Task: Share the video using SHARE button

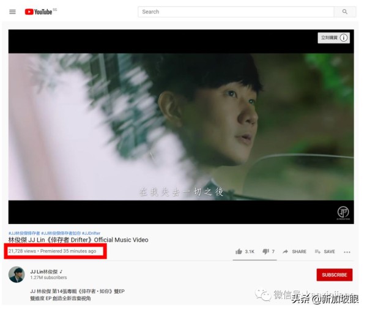Action: coord(295,251)
